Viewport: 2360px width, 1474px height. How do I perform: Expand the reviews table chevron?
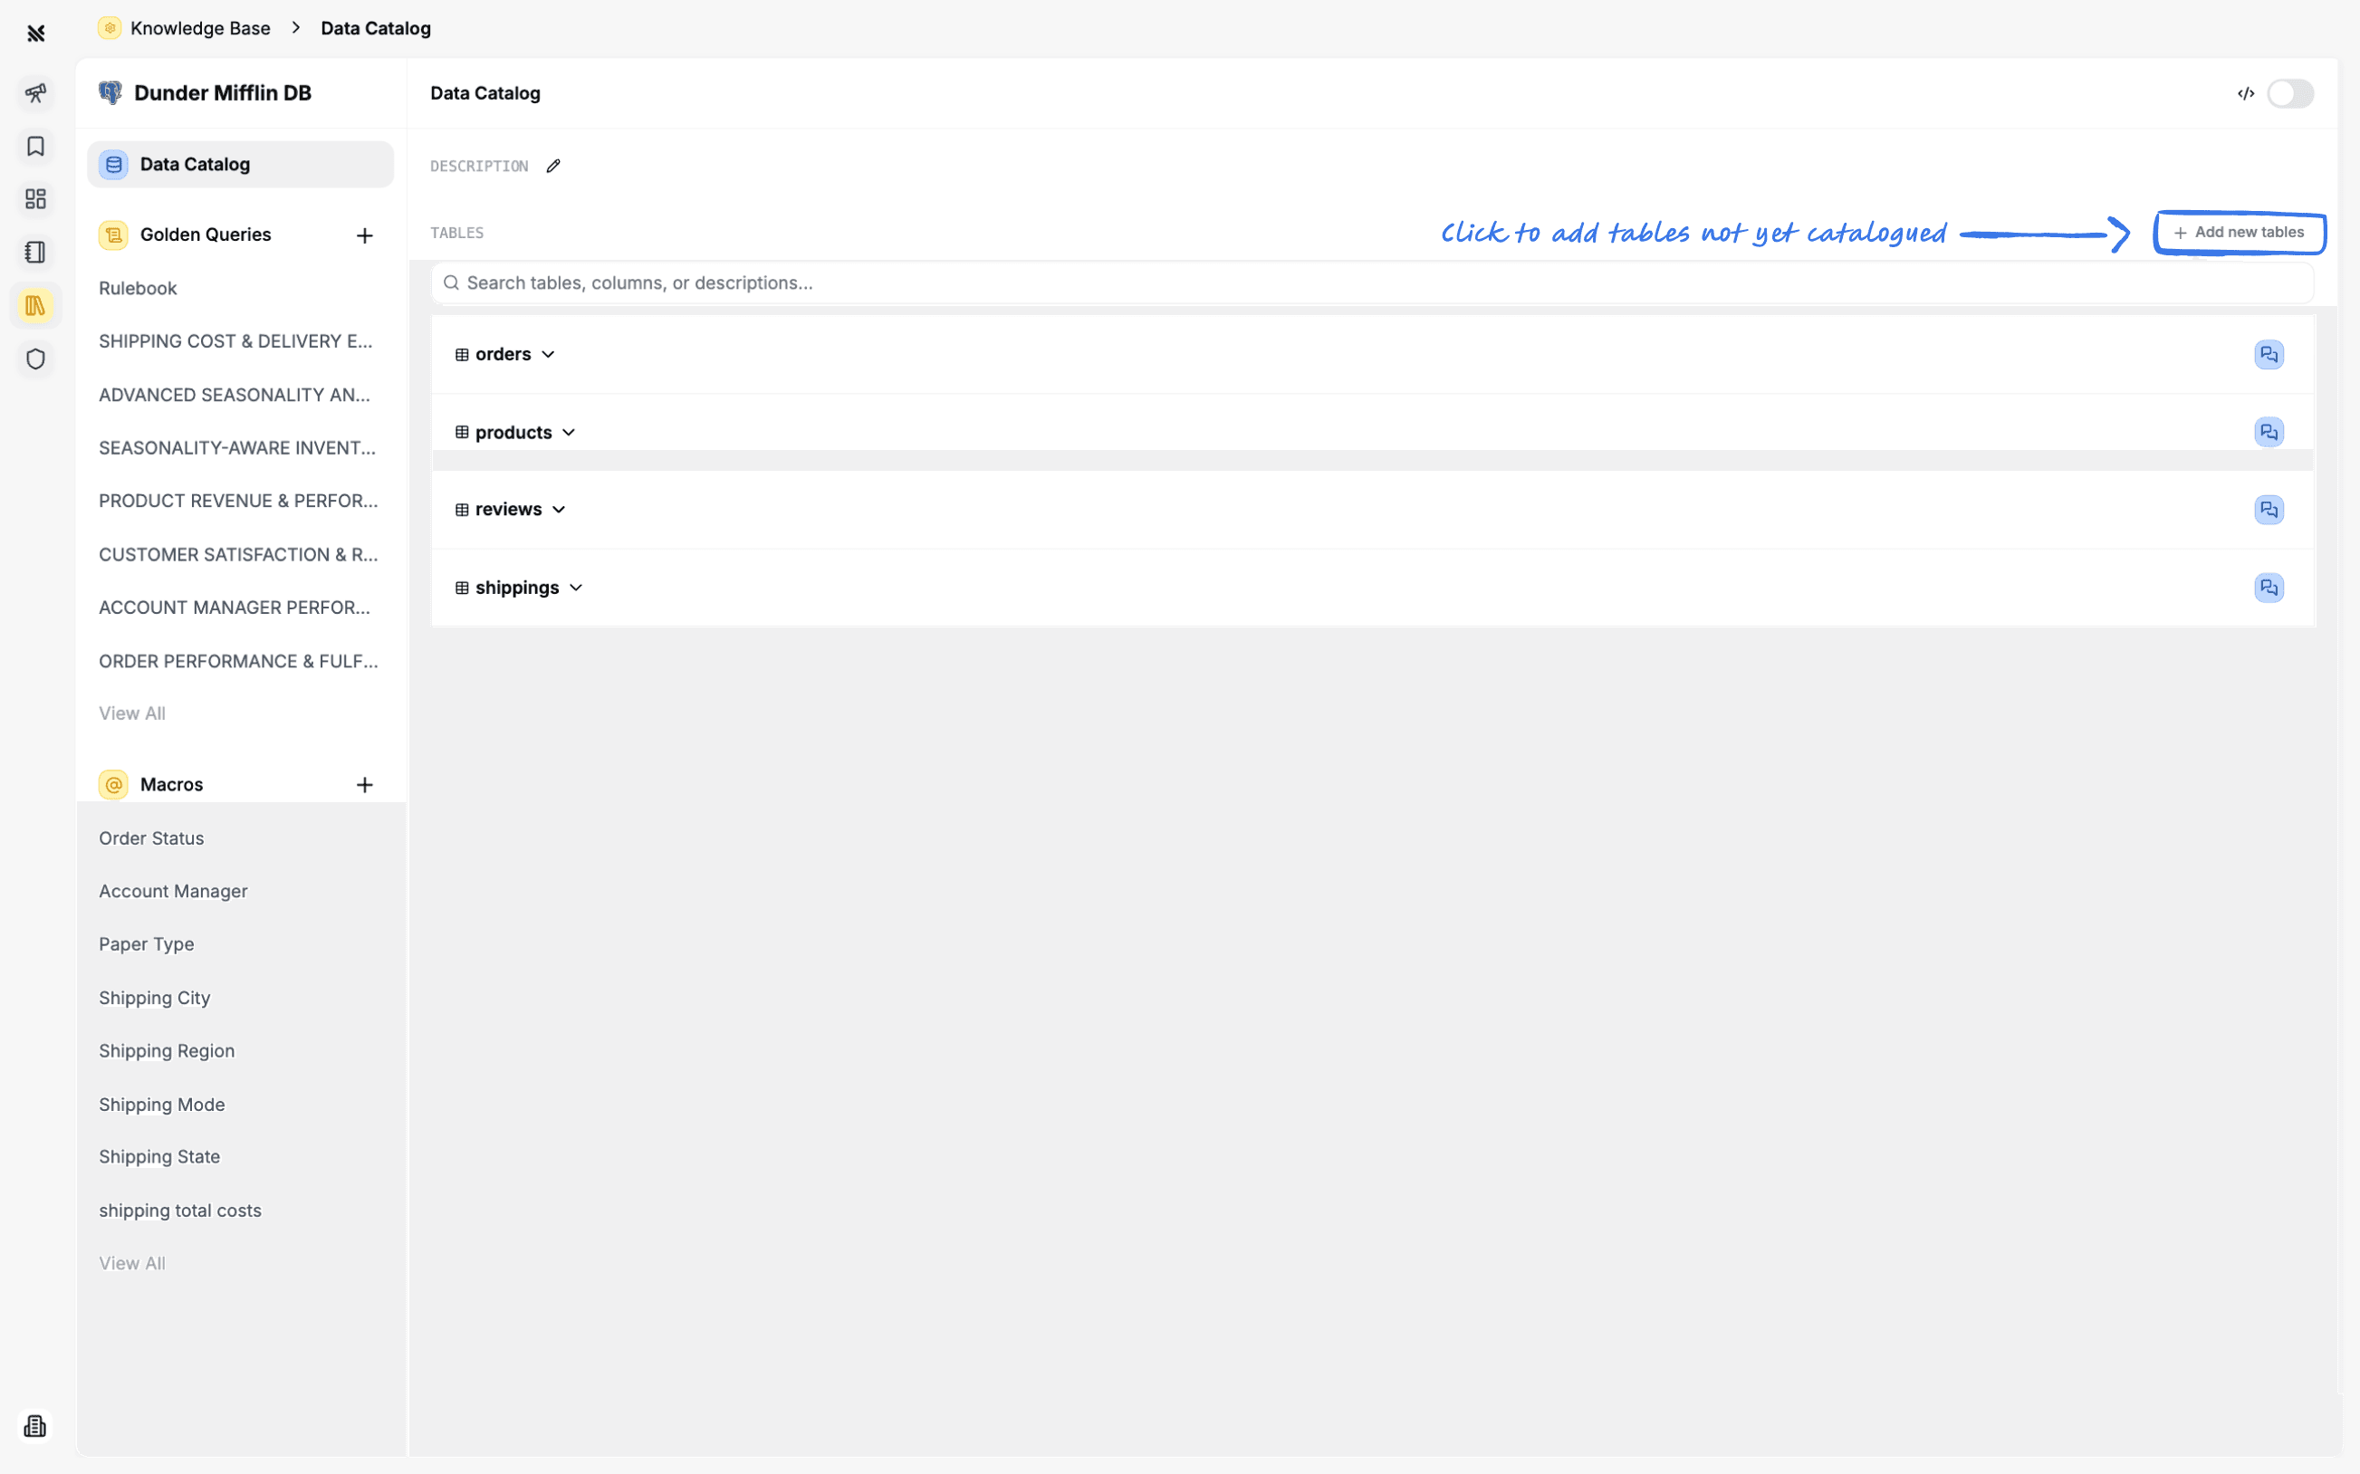[559, 510]
